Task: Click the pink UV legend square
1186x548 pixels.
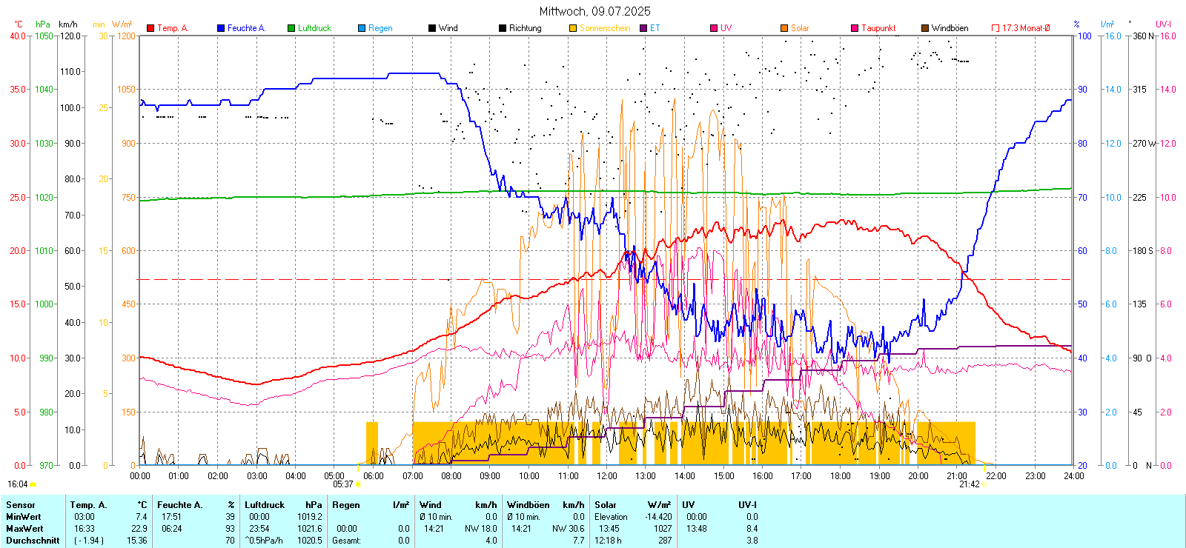Action: (714, 28)
